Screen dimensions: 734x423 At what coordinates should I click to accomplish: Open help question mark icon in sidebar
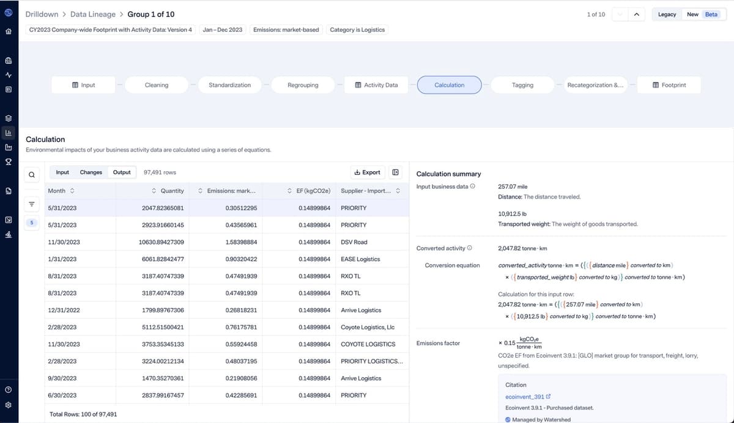pos(9,389)
